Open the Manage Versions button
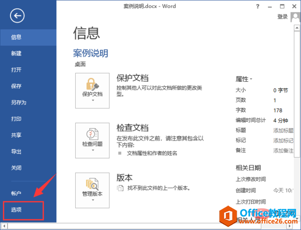The width and height of the screenshot is (301, 230). (x=92, y=190)
